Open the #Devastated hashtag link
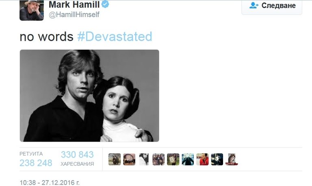This screenshot has width=312, height=186. (115, 37)
